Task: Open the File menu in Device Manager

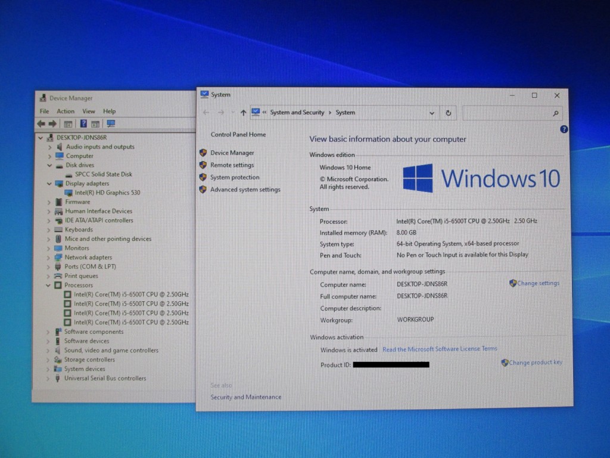Action: (x=44, y=112)
